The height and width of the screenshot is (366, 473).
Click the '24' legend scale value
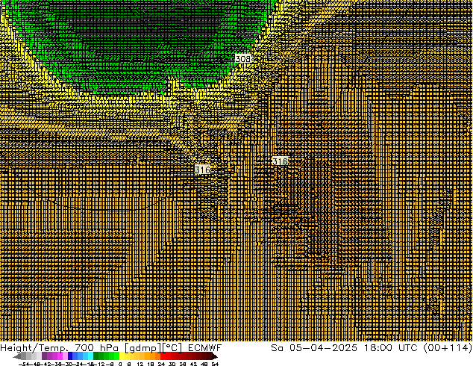tap(161, 365)
